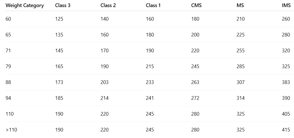Select IMS value 415 in last row
294x138 pixels.
pos(286,130)
